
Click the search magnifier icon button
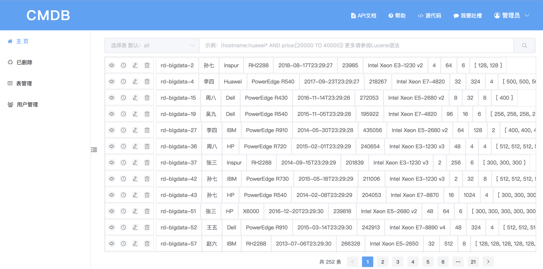click(524, 45)
